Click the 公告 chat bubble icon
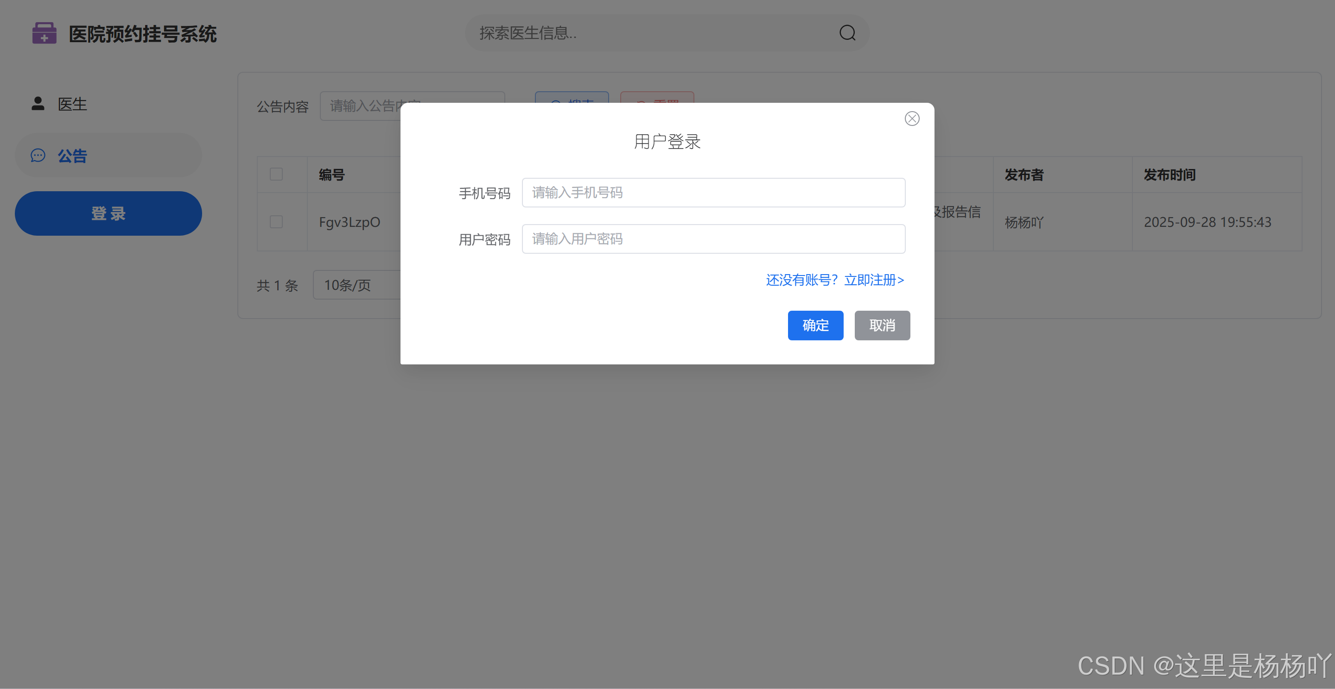The height and width of the screenshot is (689, 1335). (38, 155)
